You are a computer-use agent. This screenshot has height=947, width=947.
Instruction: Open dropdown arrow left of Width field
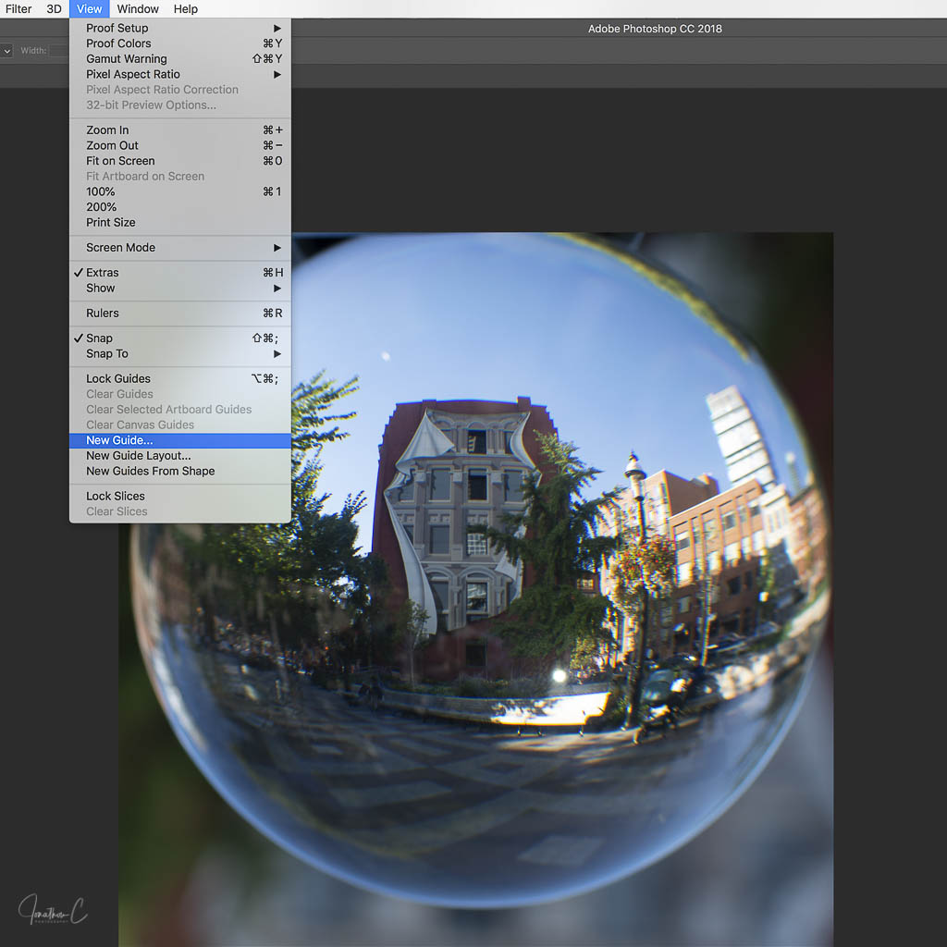(x=7, y=52)
